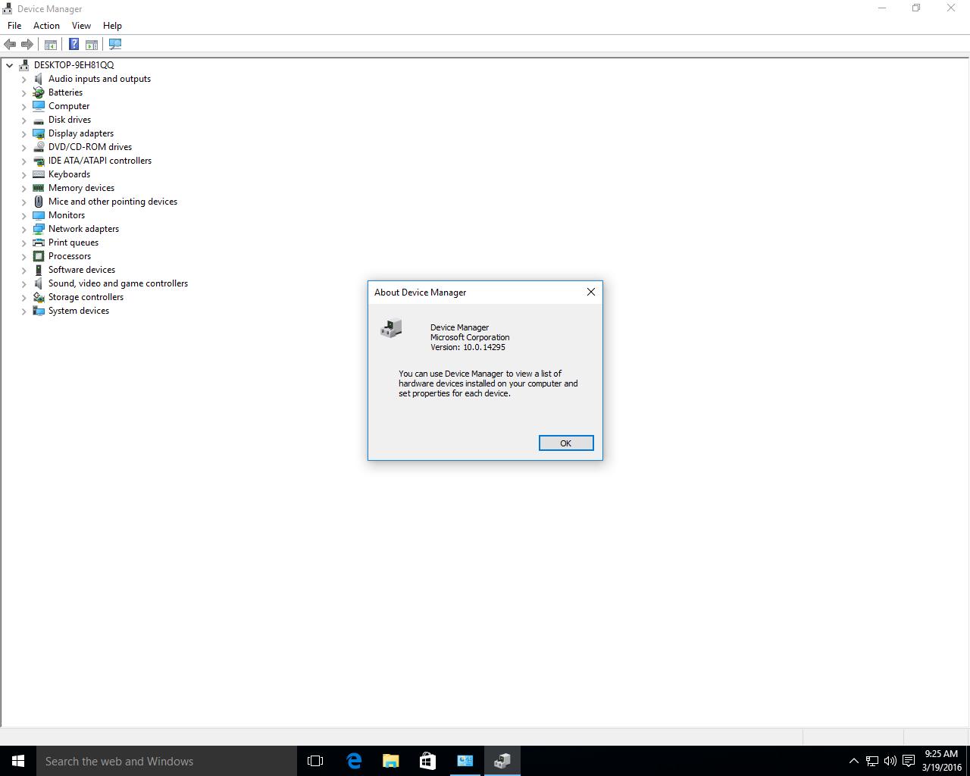Open the File menu
This screenshot has height=776, width=970.
click(x=14, y=26)
